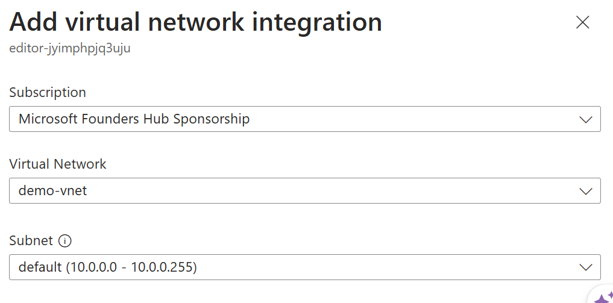This screenshot has width=613, height=303.
Task: Click empty space inside the Subscription combo box
Action: [410, 119]
